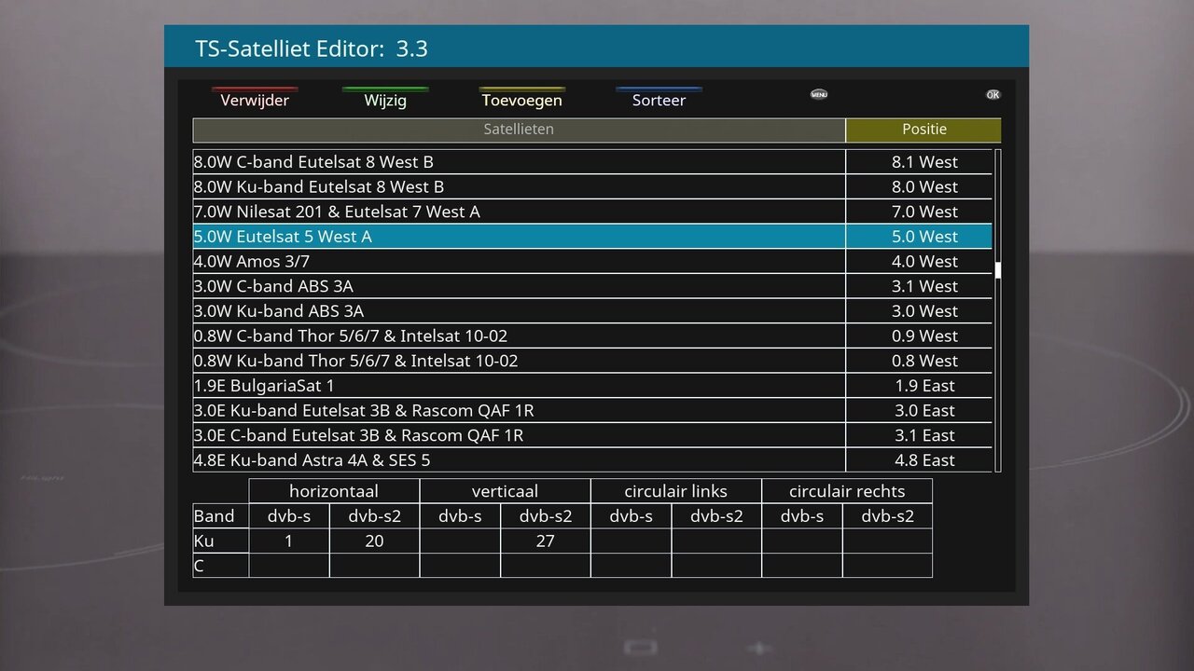
Task: Click the OK button icon
Action: [x=993, y=94]
